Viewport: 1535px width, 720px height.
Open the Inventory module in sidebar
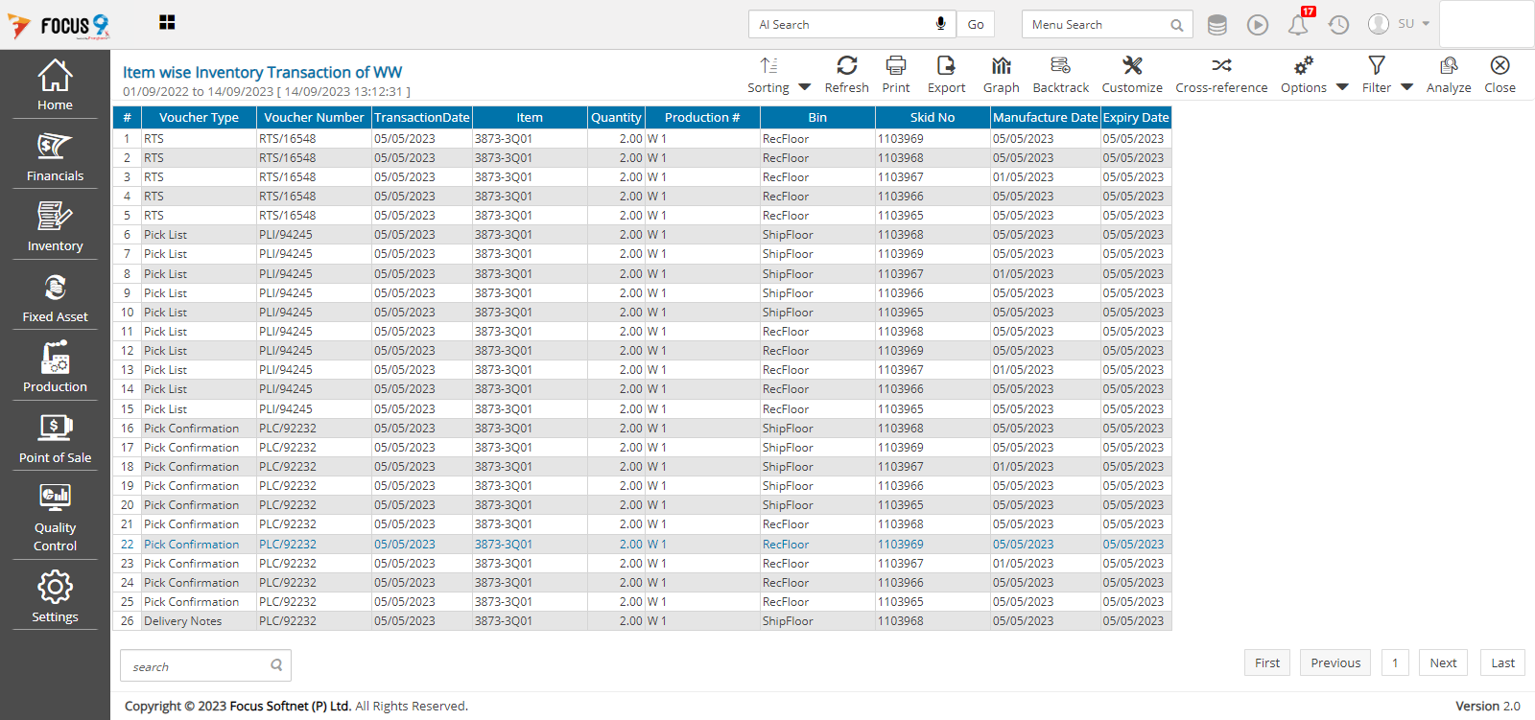(x=55, y=227)
